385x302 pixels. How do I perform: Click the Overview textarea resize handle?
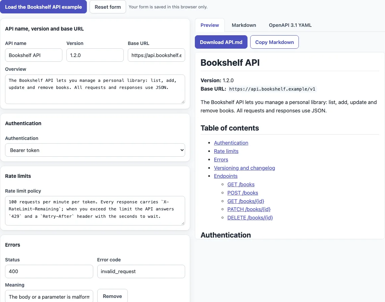pos(183,102)
